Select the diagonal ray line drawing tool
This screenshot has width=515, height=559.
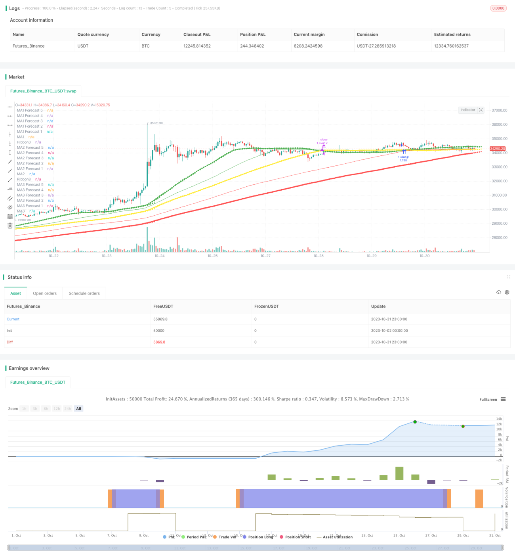pyautogui.click(x=10, y=171)
